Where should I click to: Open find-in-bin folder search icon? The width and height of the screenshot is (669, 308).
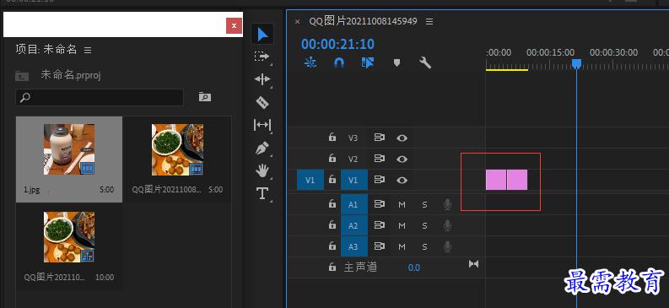[x=205, y=97]
